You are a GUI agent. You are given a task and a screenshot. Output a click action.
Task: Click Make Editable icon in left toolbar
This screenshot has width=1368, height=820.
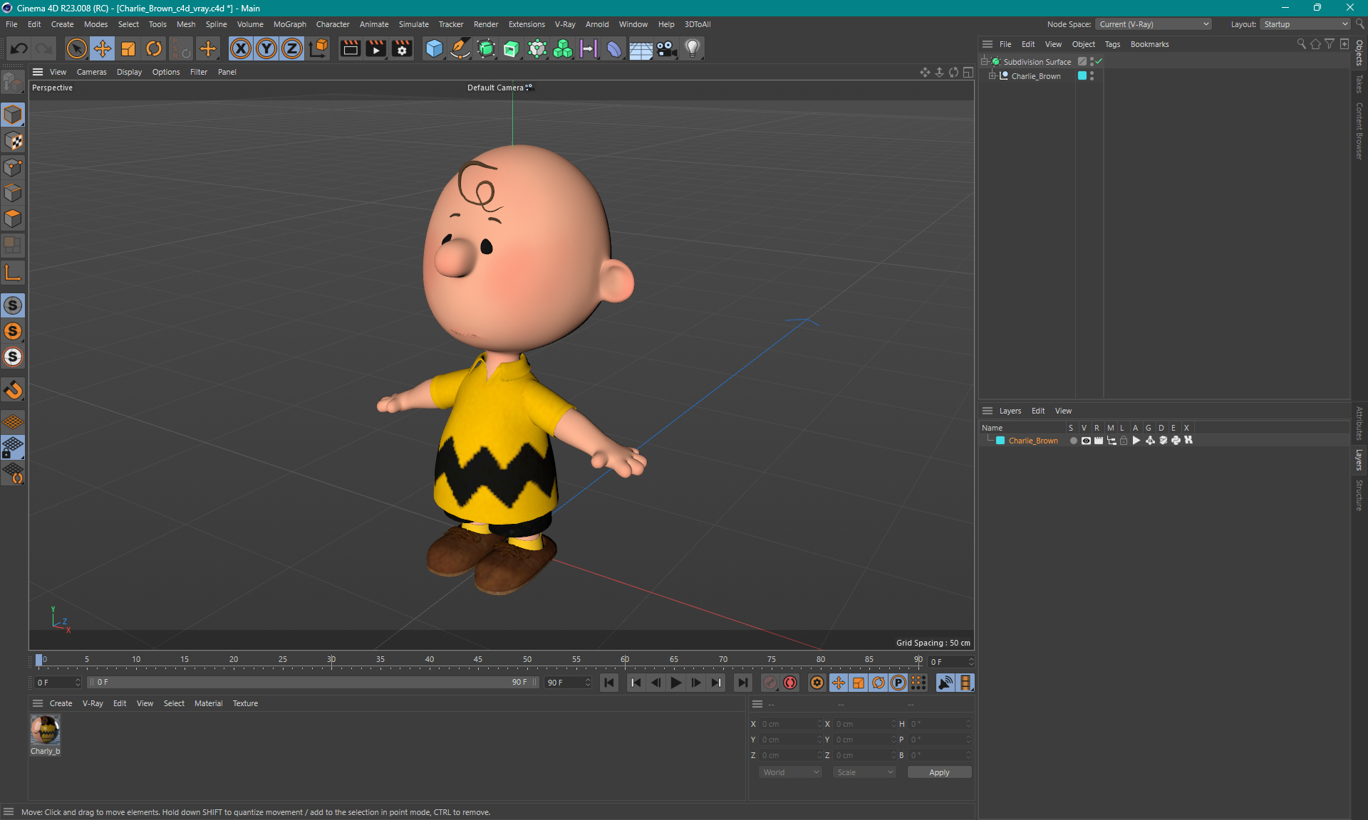(13, 83)
